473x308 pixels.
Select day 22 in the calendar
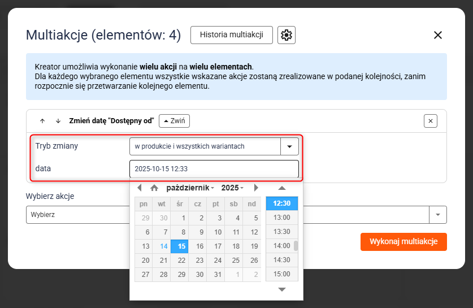[181, 261]
